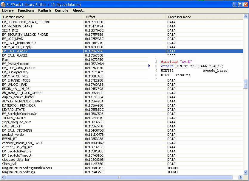Click the highlighted EV_CALL_PLACE2 row
The width and height of the screenshot is (249, 181).
[122, 51]
